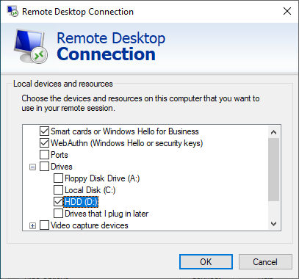The image size is (299, 279).
Task: Close the Remote Desktop Connection dialog
Action: 287,11
